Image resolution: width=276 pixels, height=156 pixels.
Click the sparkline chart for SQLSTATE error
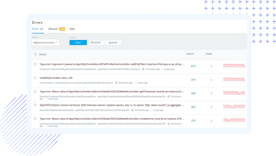234,106
